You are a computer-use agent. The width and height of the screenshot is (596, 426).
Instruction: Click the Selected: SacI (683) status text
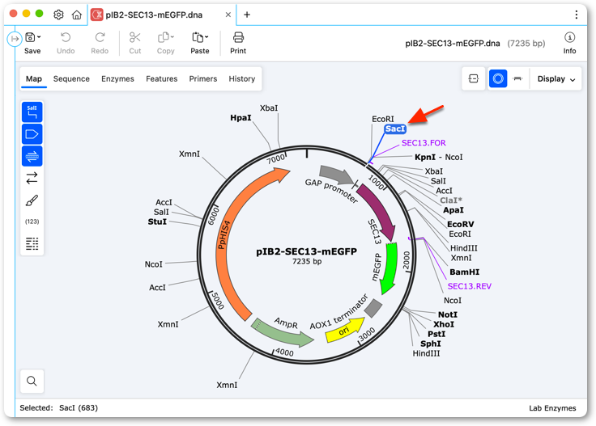(59, 408)
